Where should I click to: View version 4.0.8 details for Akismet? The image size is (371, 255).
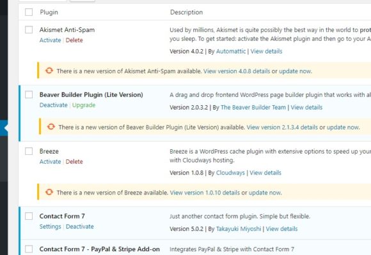click(x=237, y=71)
